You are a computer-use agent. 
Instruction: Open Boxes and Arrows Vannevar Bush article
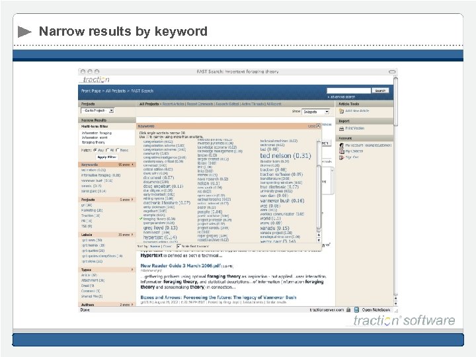218,297
